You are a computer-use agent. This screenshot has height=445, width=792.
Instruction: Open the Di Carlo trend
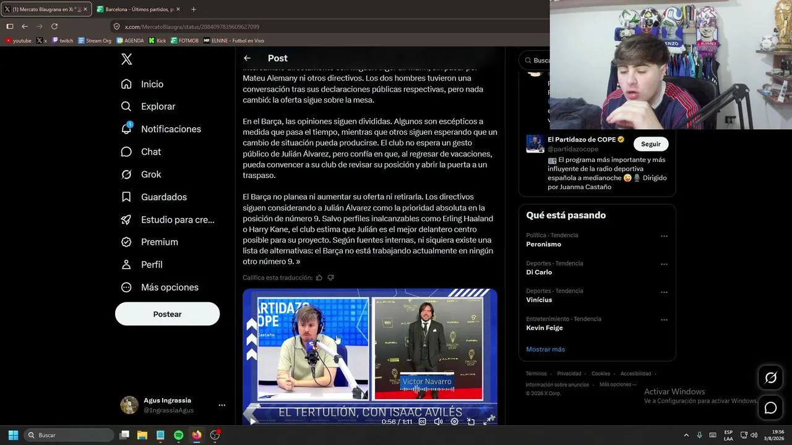click(x=539, y=272)
